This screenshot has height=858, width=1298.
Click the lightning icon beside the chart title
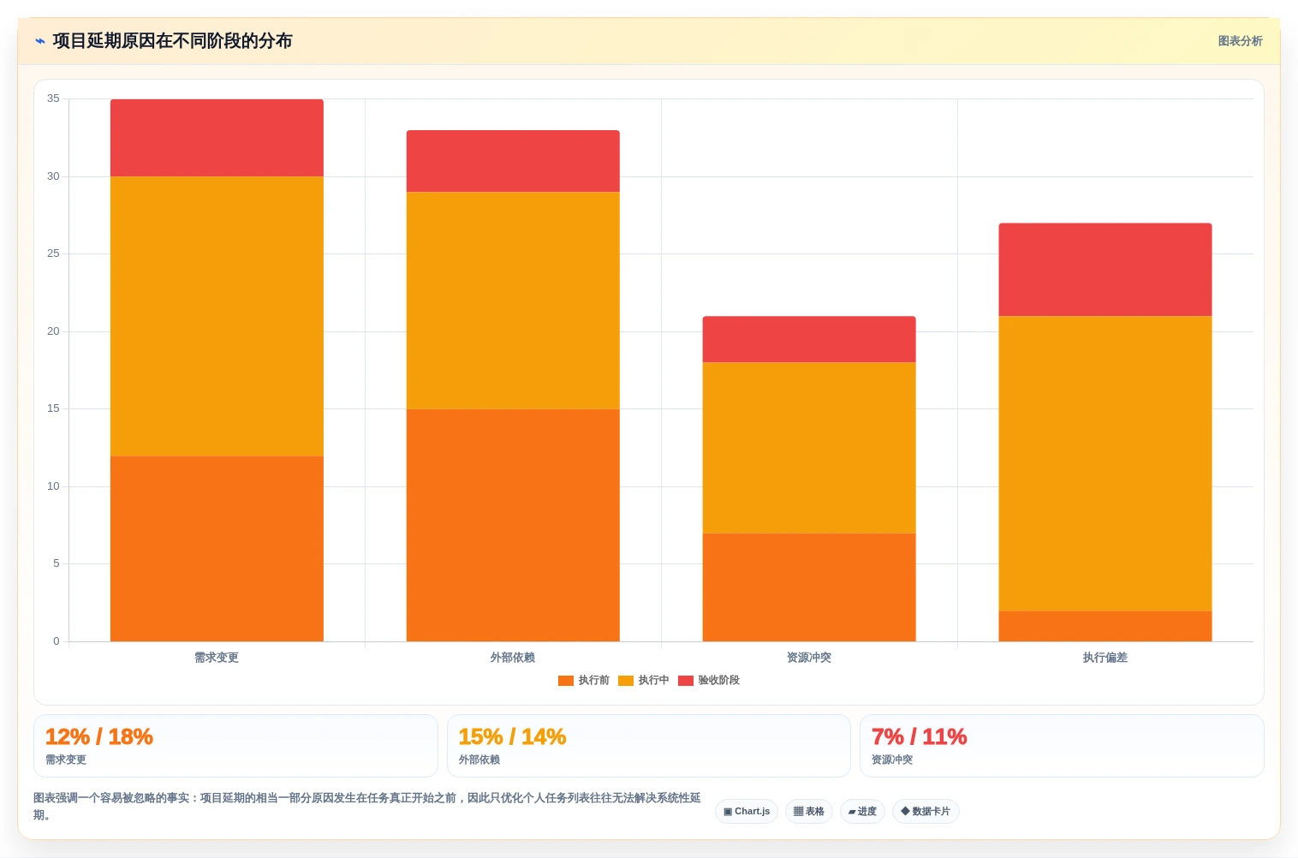[39, 41]
